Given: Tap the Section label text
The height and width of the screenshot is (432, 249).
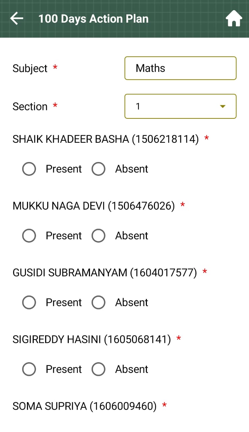Looking at the screenshot, I should pos(30,107).
